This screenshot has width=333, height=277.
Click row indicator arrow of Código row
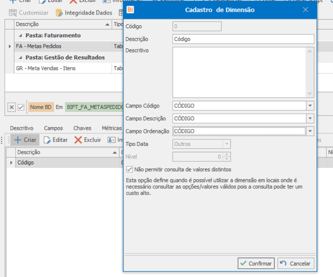[x=11, y=162]
